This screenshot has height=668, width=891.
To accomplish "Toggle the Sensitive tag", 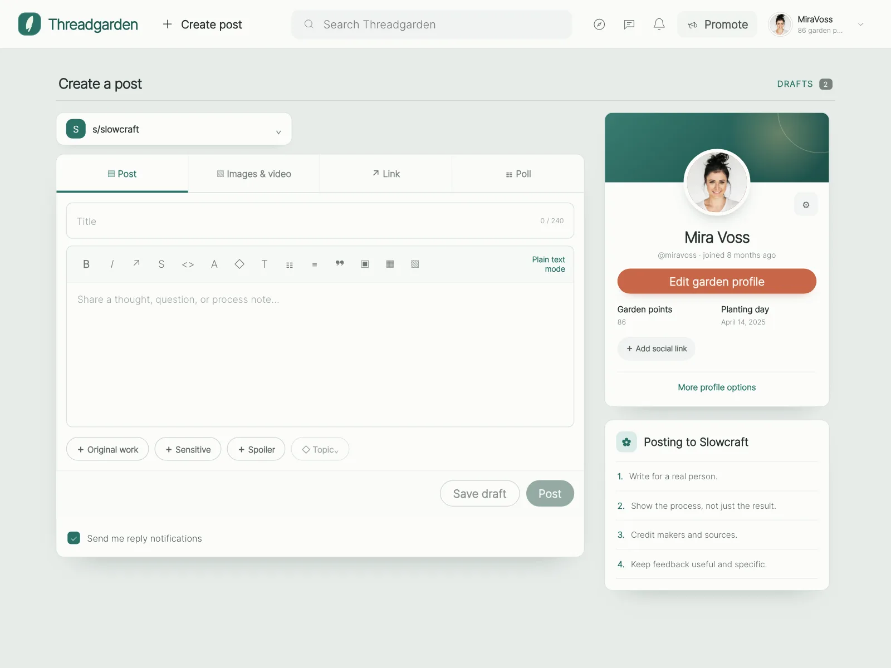I will [x=188, y=449].
